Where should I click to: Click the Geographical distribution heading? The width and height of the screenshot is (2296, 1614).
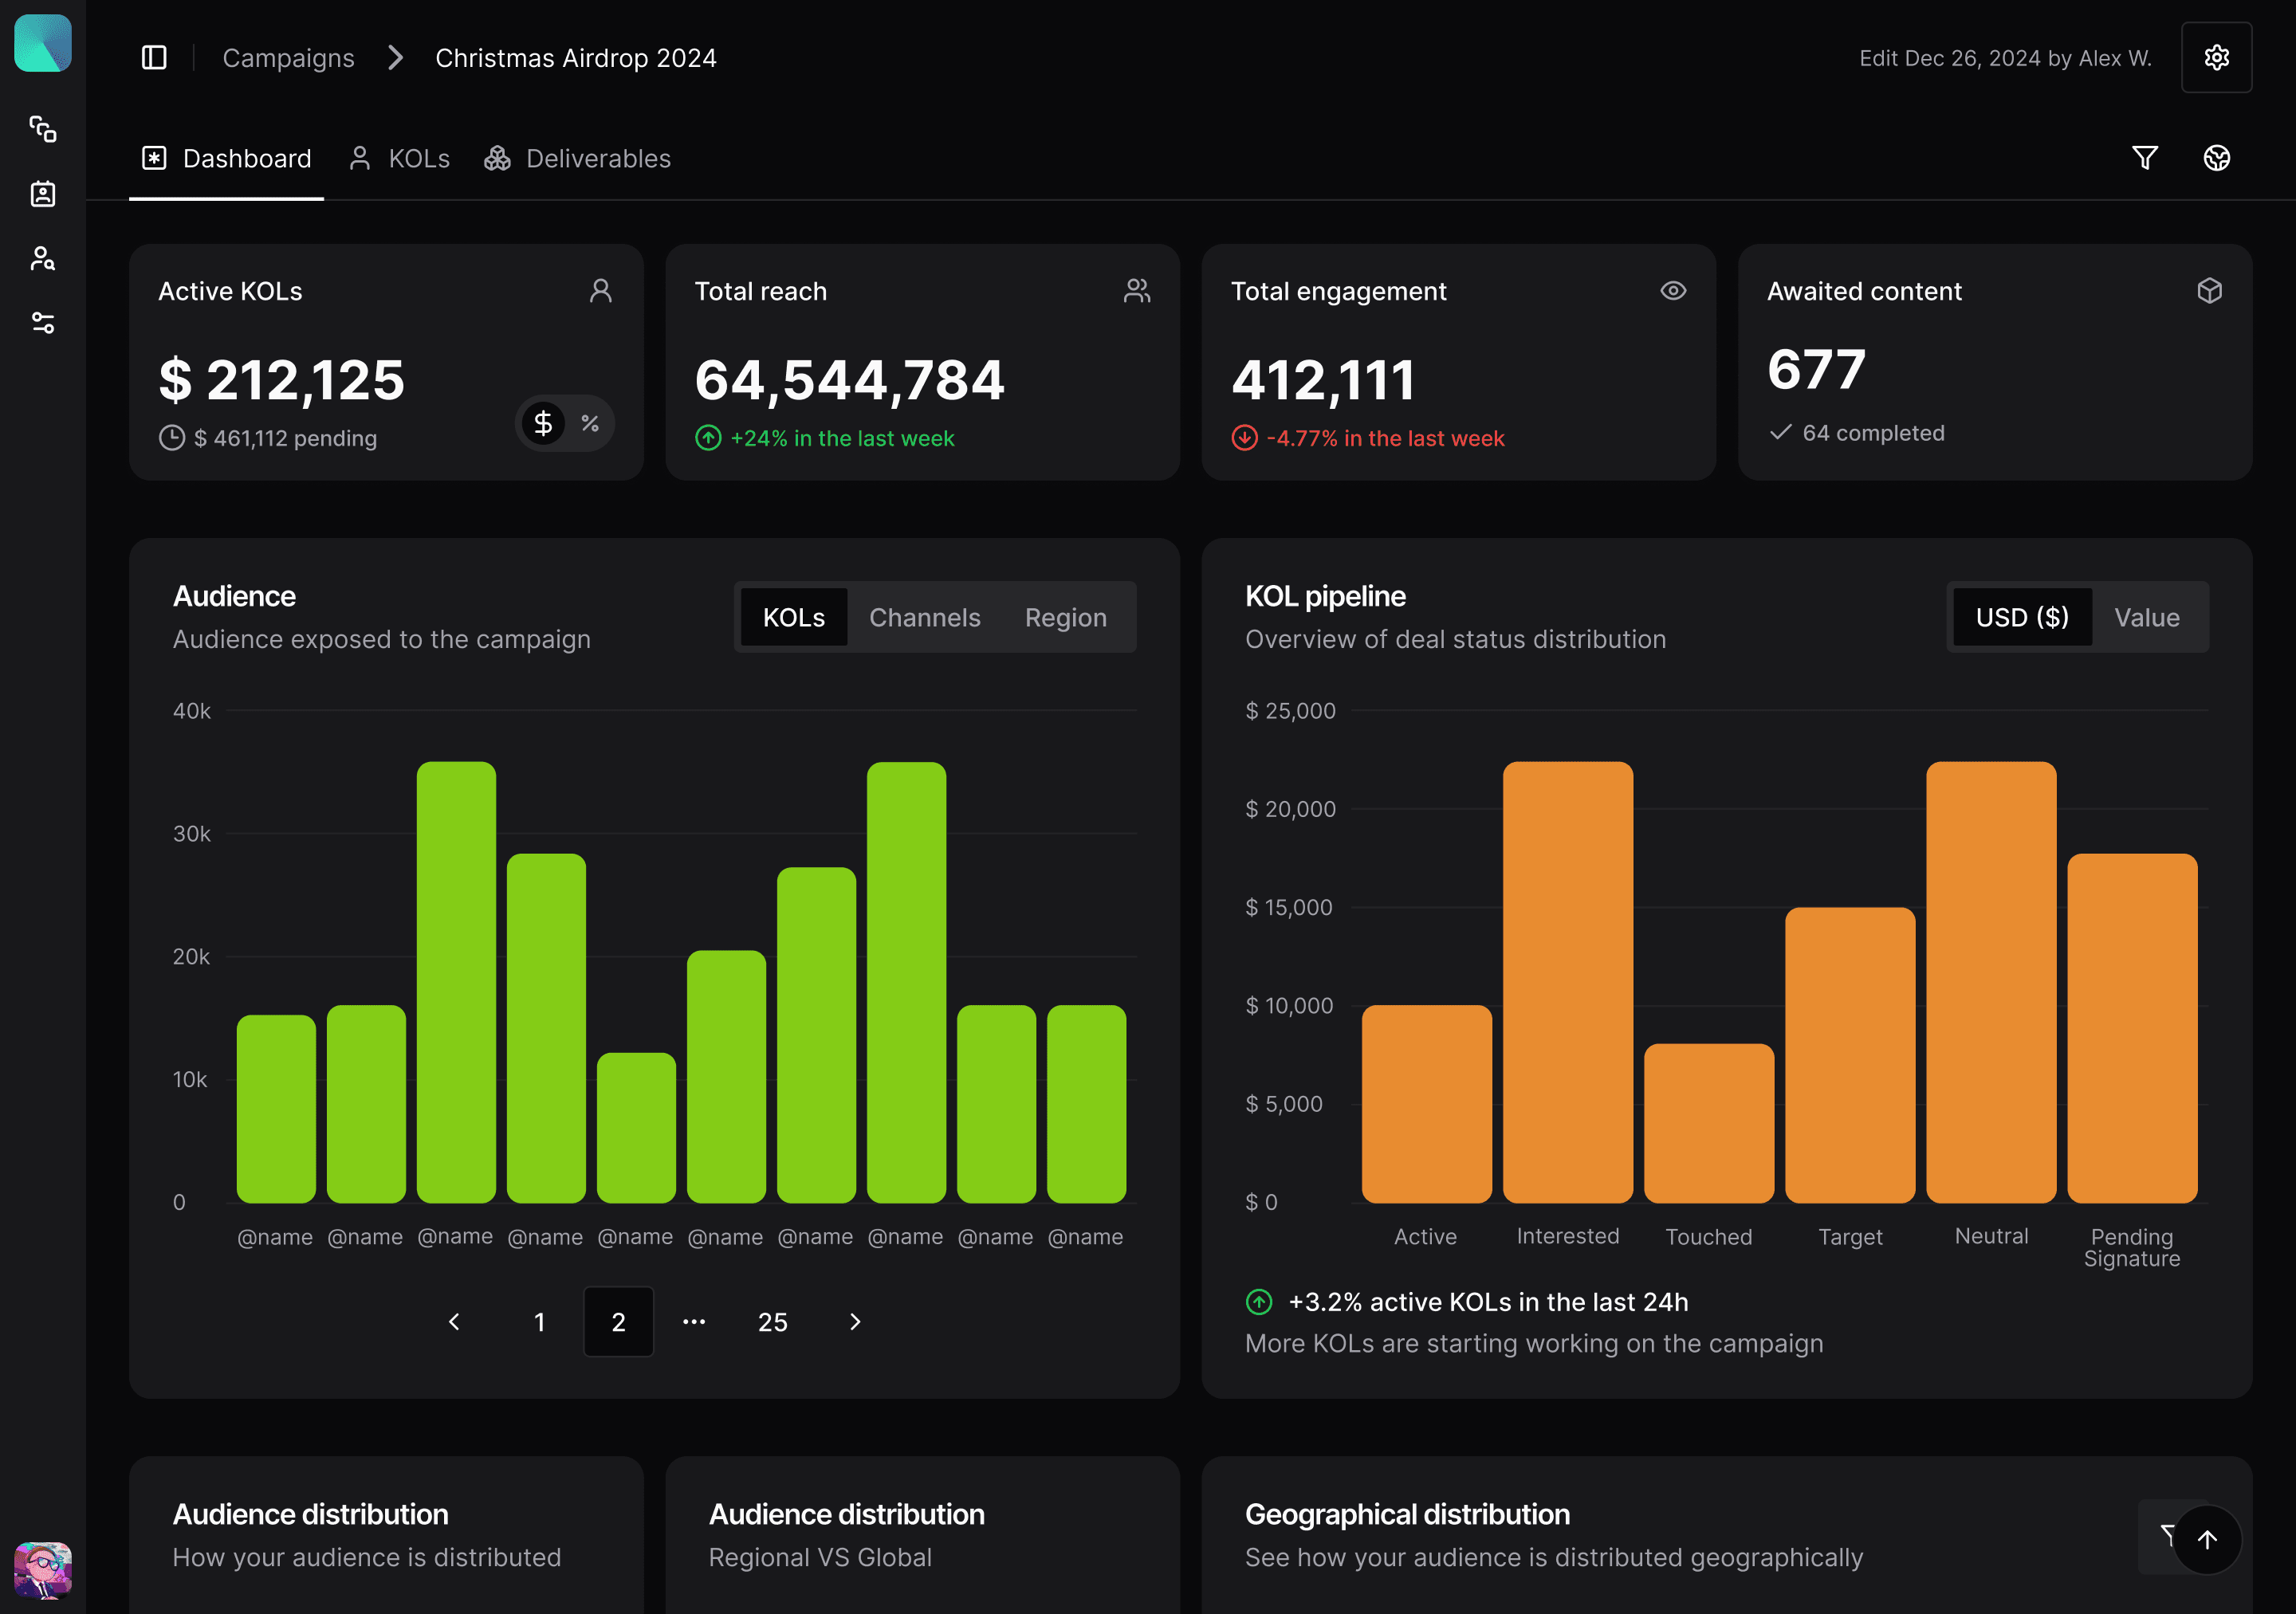click(1407, 1514)
